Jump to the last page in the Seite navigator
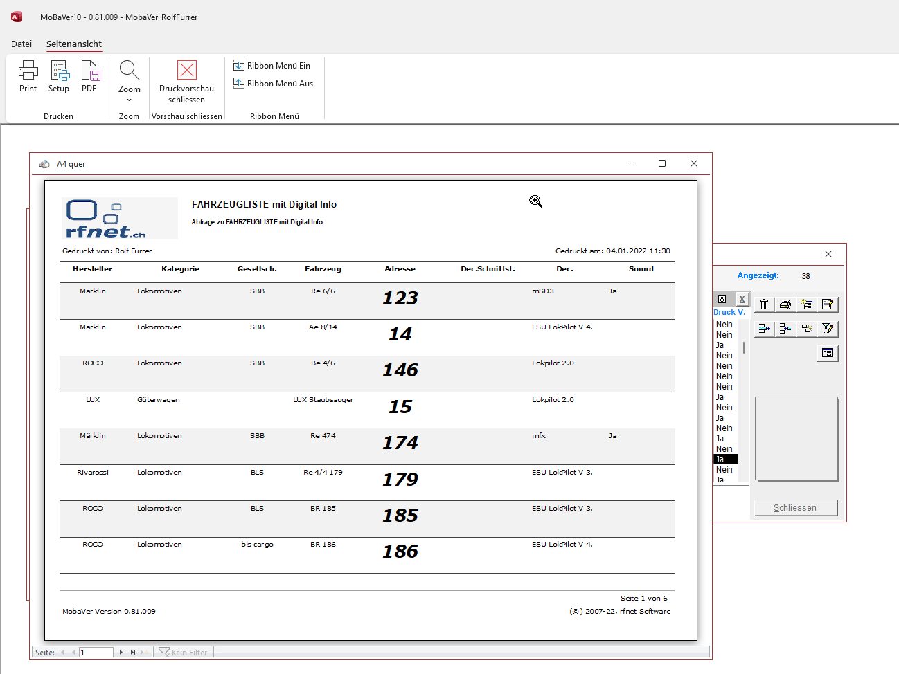The image size is (899, 674). pyautogui.click(x=133, y=653)
